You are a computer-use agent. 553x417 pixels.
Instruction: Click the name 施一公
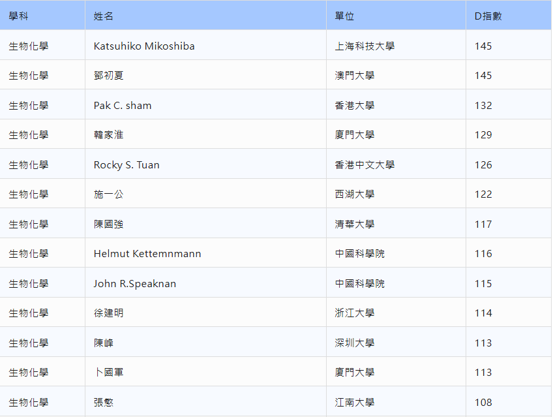click(x=108, y=194)
